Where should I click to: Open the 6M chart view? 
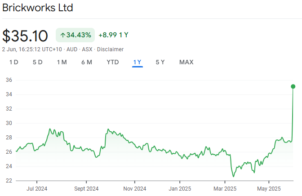87,62
